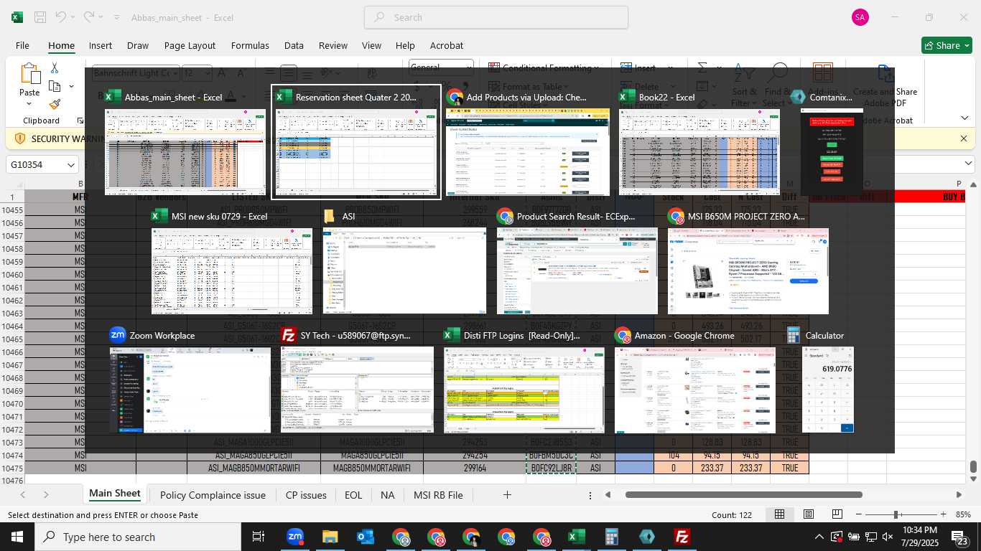Dismiss the security warning bar
The height and width of the screenshot is (551, 981).
click(964, 138)
